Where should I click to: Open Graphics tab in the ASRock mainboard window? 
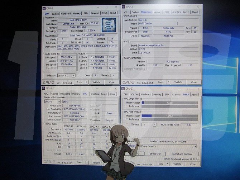coord(177,12)
